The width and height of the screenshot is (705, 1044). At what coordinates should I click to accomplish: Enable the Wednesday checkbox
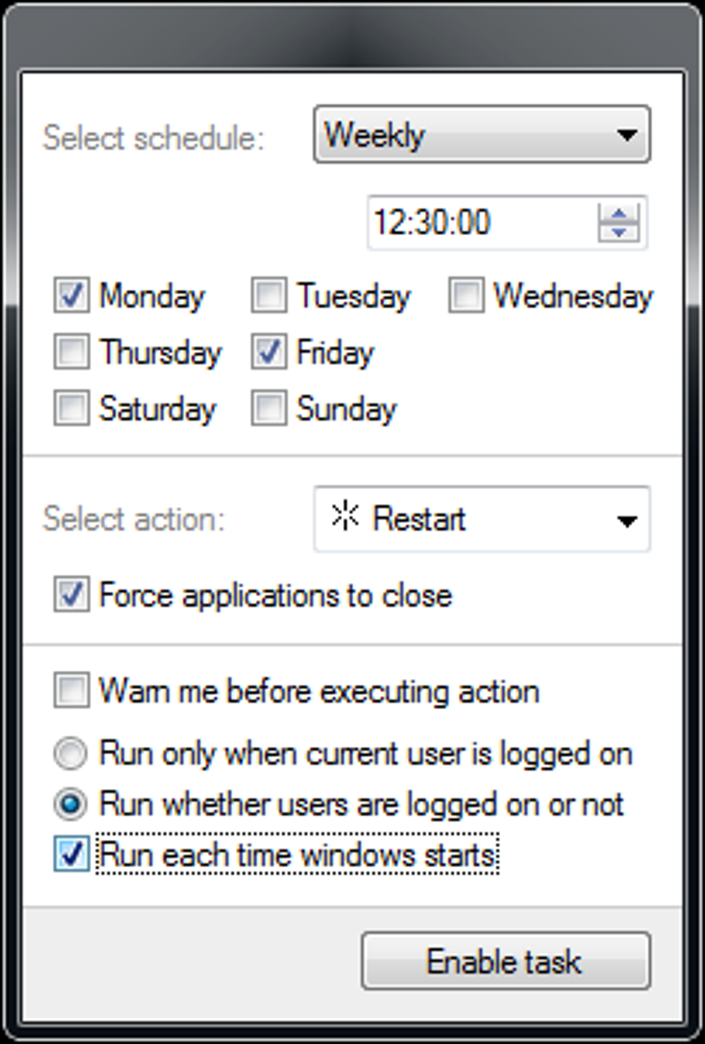coord(466,295)
